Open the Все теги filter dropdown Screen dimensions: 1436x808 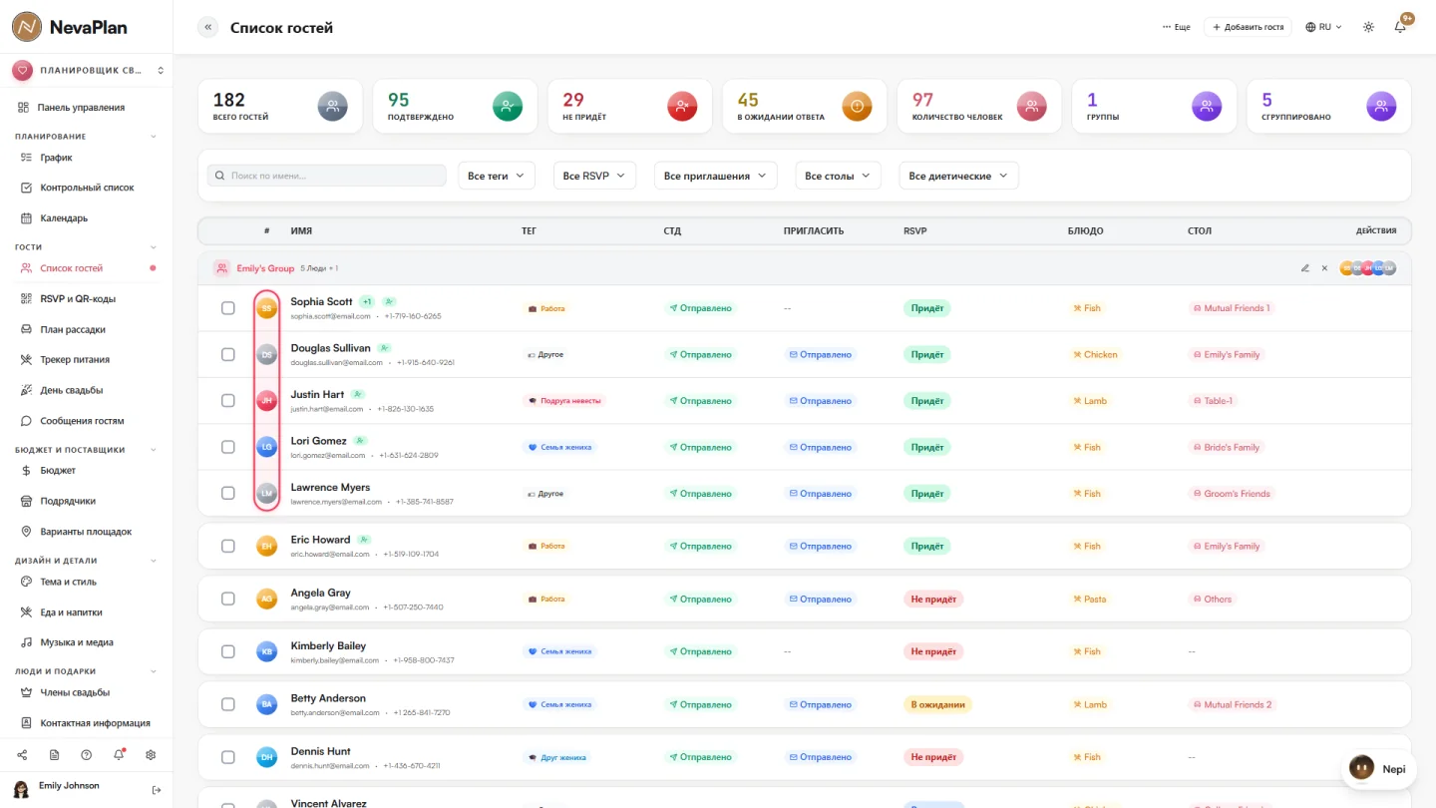(x=497, y=176)
